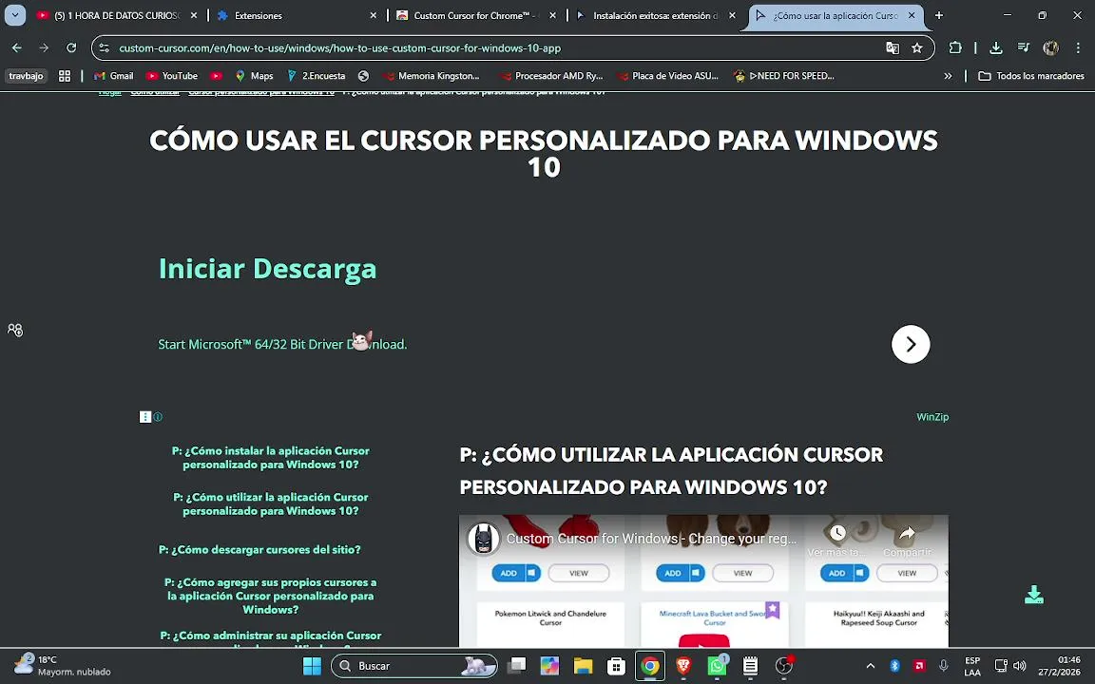Open the Chrome profile avatar

[1050, 47]
